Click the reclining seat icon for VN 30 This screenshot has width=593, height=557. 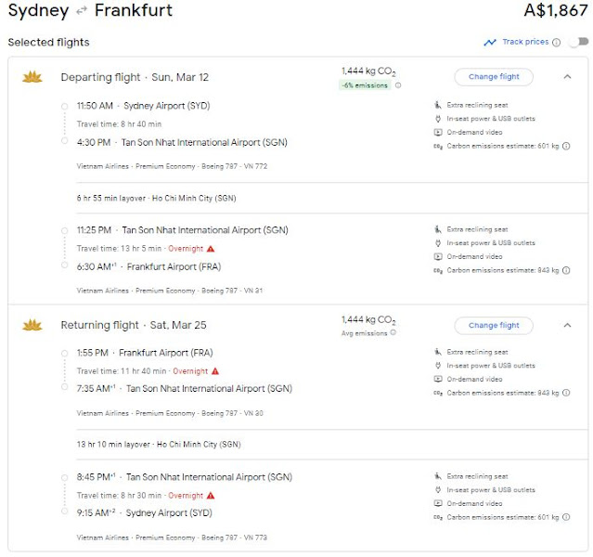438,352
